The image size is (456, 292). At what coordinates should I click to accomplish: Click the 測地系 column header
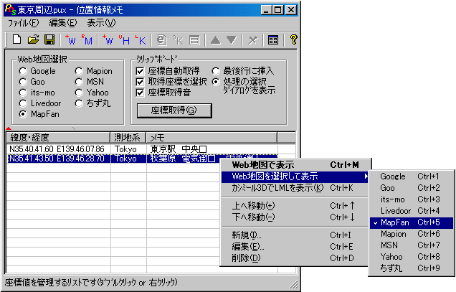pyautogui.click(x=128, y=137)
